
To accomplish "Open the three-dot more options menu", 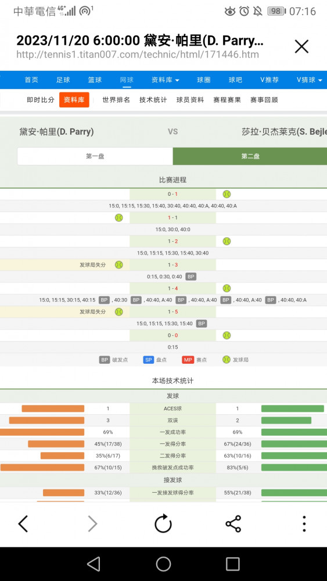I will (304, 523).
